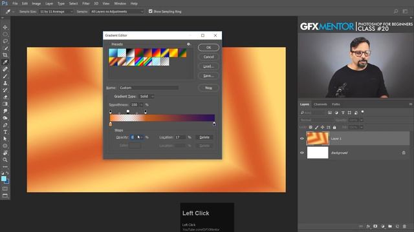Select the Eraser tool
414x232 pixels.
click(x=5, y=97)
